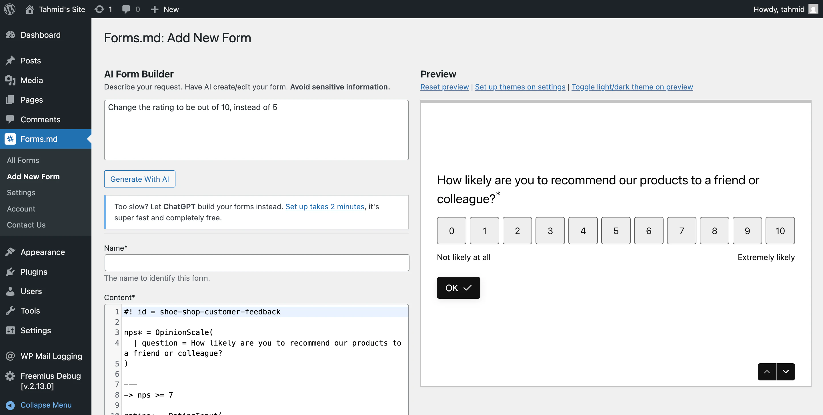This screenshot has height=415, width=823.
Task: Click Generate With AI button
Action: [140, 179]
